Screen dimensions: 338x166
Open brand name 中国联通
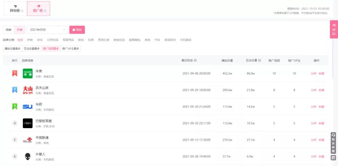[42, 138]
